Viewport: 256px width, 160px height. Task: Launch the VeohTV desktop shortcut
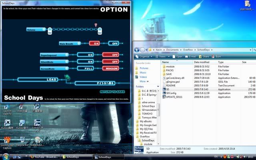coord(7,107)
